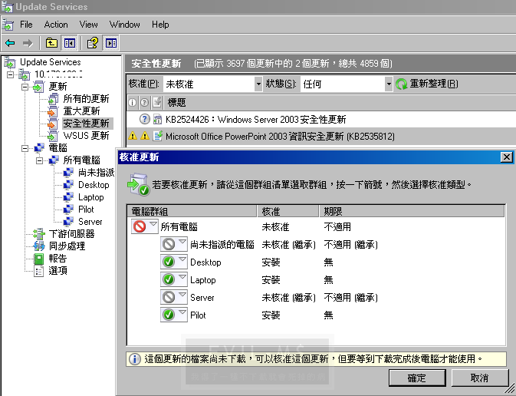Click the 同步處理 icon in the tree
This screenshot has width=516, height=396.
39,246
